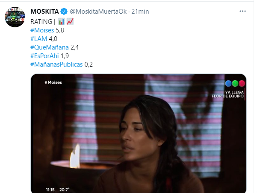
Task: Click the RATING text of the tweet
Action: tap(41, 22)
